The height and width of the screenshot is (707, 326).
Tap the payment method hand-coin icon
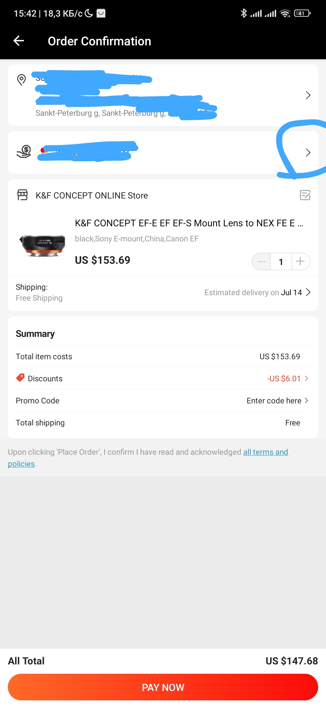[x=24, y=152]
